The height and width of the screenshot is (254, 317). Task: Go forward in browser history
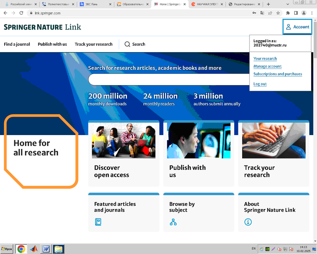pyautogui.click(x=14, y=13)
